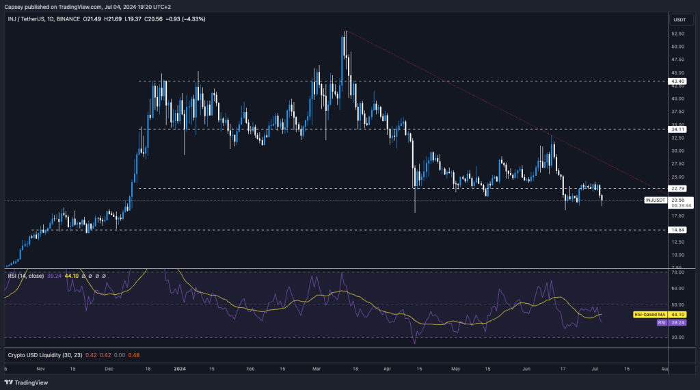Click the 14.84 horizontal line price label
Screen dimensions: 700x390
click(678, 230)
